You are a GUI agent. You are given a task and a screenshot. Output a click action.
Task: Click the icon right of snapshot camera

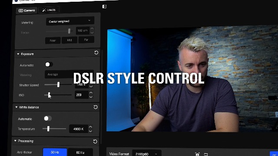tap(206, 154)
